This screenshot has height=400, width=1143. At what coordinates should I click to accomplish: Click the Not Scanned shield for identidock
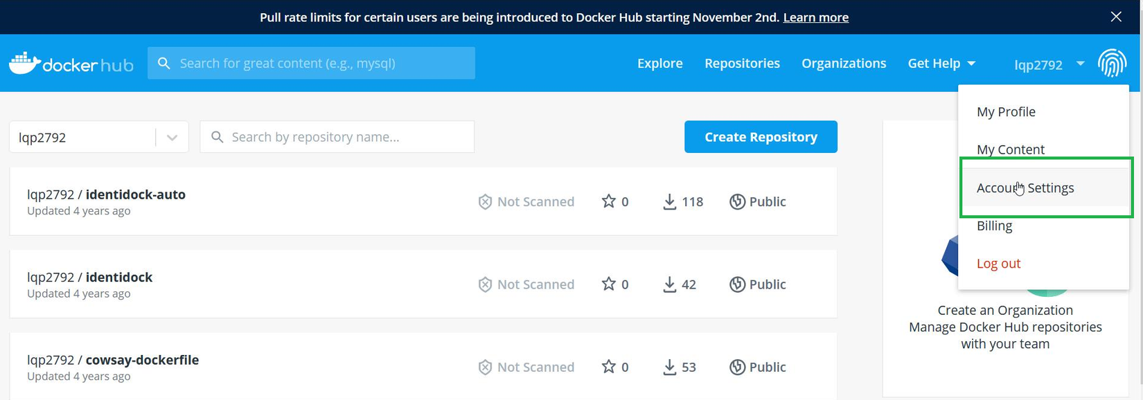point(485,284)
